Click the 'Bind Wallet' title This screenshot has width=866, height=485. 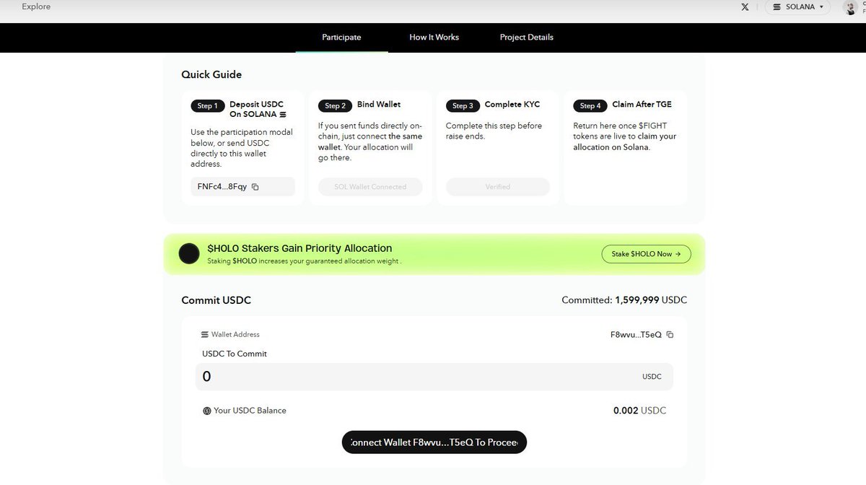click(x=379, y=105)
